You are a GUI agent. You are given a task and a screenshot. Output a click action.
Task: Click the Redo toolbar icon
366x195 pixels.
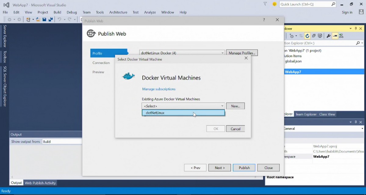(70, 19)
